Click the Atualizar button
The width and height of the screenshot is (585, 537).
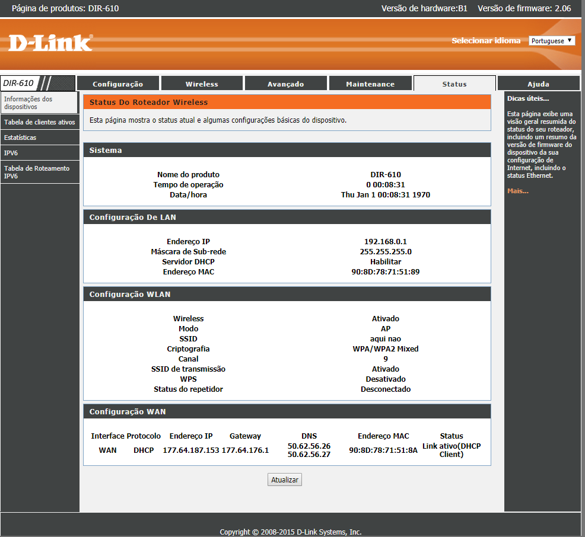tap(285, 480)
